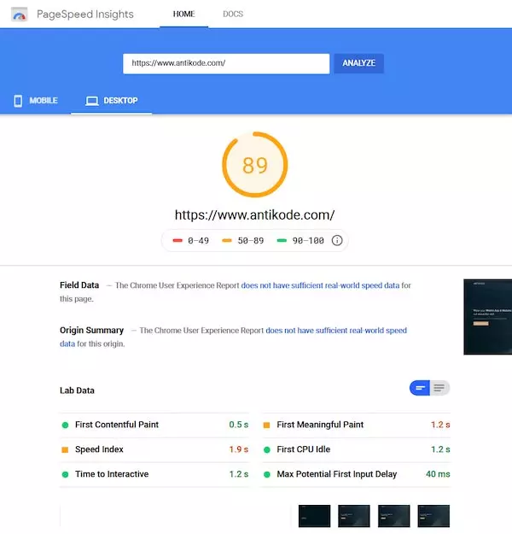Click the 0.5 s First Contentful Paint value
This screenshot has height=534, width=512.
[238, 425]
